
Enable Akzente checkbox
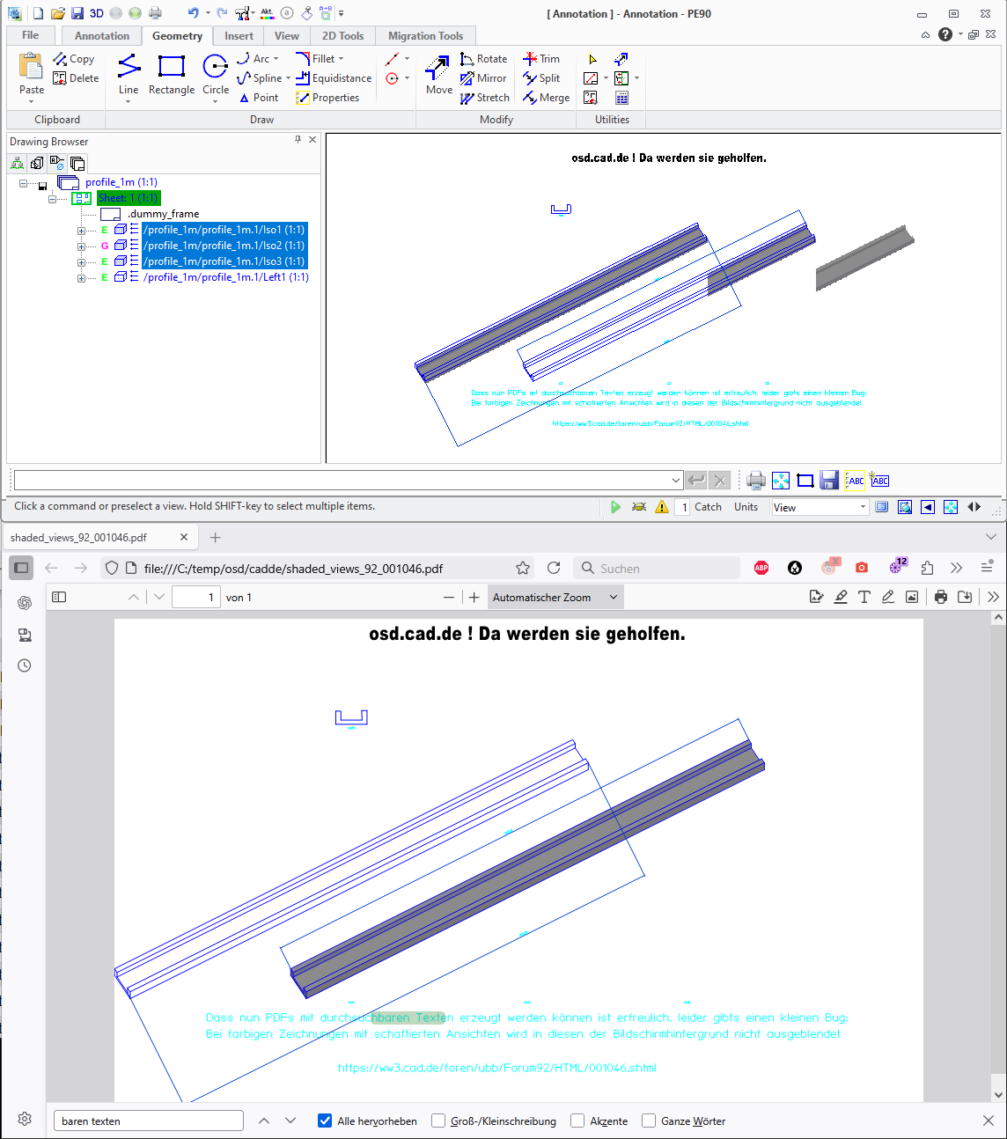click(x=577, y=1121)
